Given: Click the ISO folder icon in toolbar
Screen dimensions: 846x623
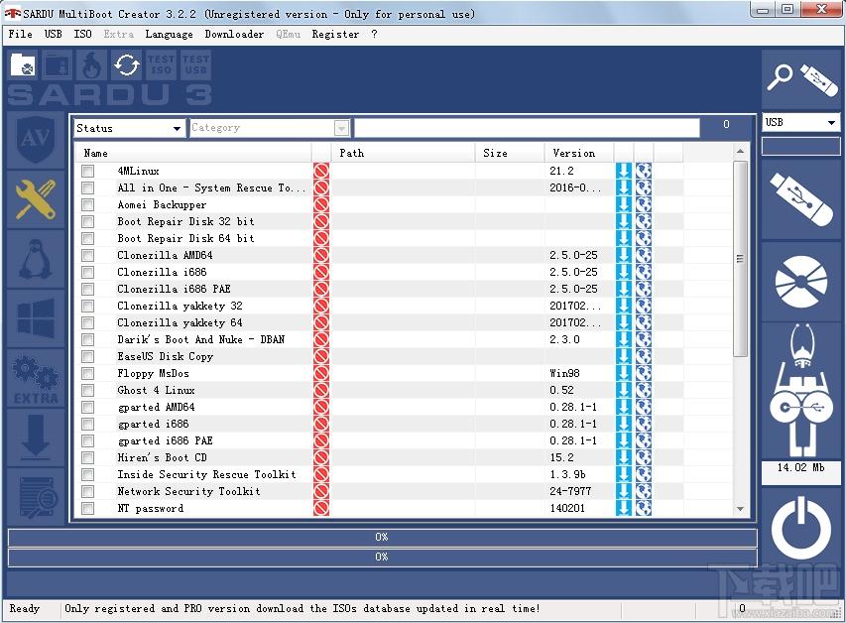Looking at the screenshot, I should (x=23, y=65).
